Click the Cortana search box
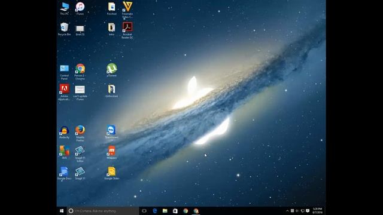The height and width of the screenshot is (215, 383). [103, 211]
